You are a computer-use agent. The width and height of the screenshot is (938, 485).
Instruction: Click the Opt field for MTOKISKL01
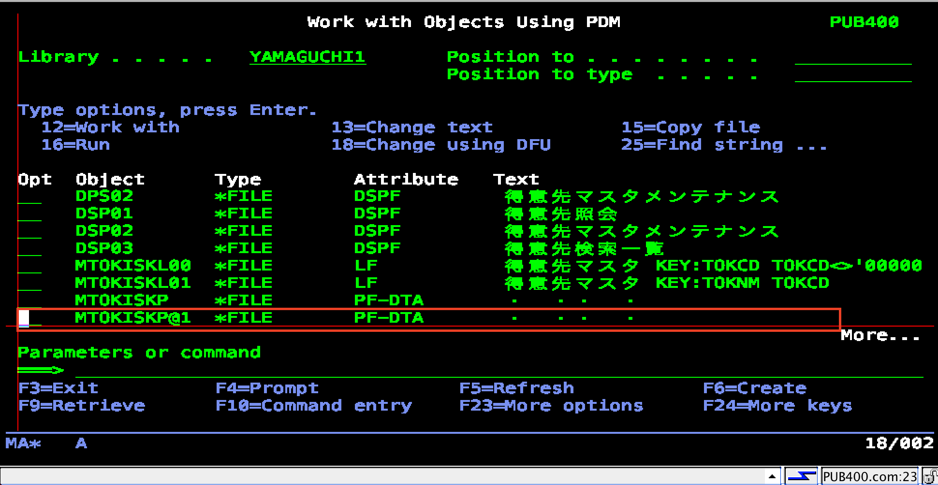[x=29, y=283]
